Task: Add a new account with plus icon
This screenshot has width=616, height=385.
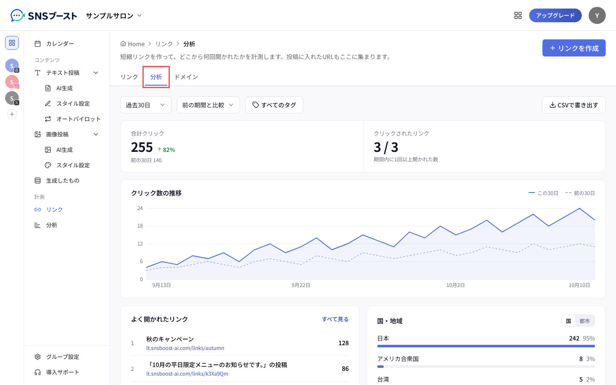Action: click(x=12, y=114)
